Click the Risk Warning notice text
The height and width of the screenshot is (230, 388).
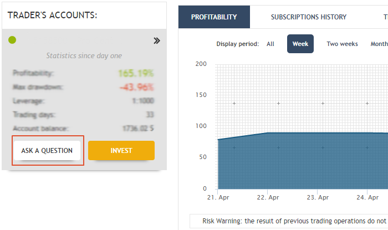(294, 221)
